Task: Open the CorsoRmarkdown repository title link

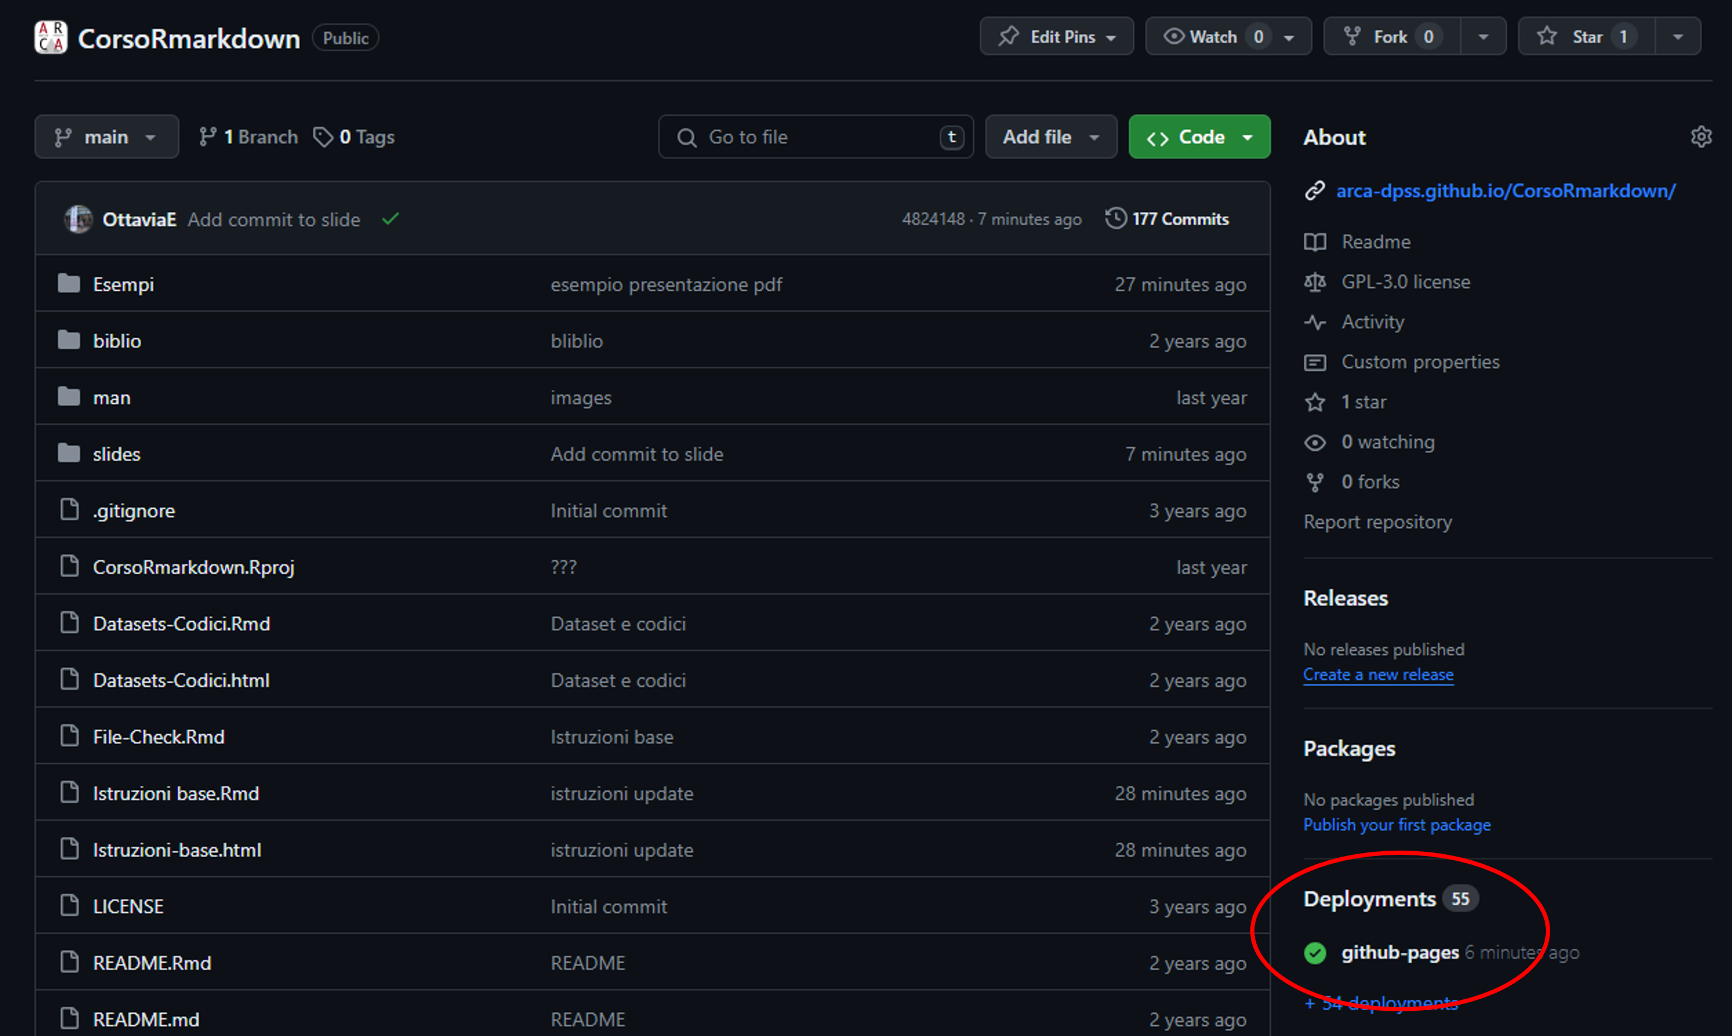Action: (x=188, y=39)
